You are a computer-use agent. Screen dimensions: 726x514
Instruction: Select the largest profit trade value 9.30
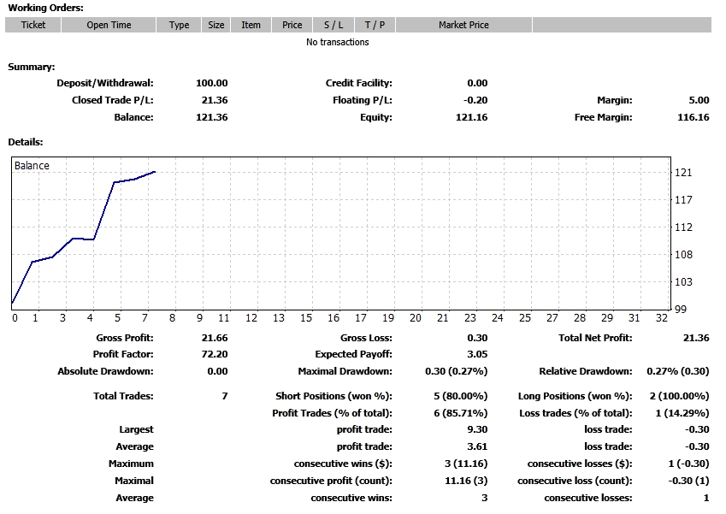[477, 429]
